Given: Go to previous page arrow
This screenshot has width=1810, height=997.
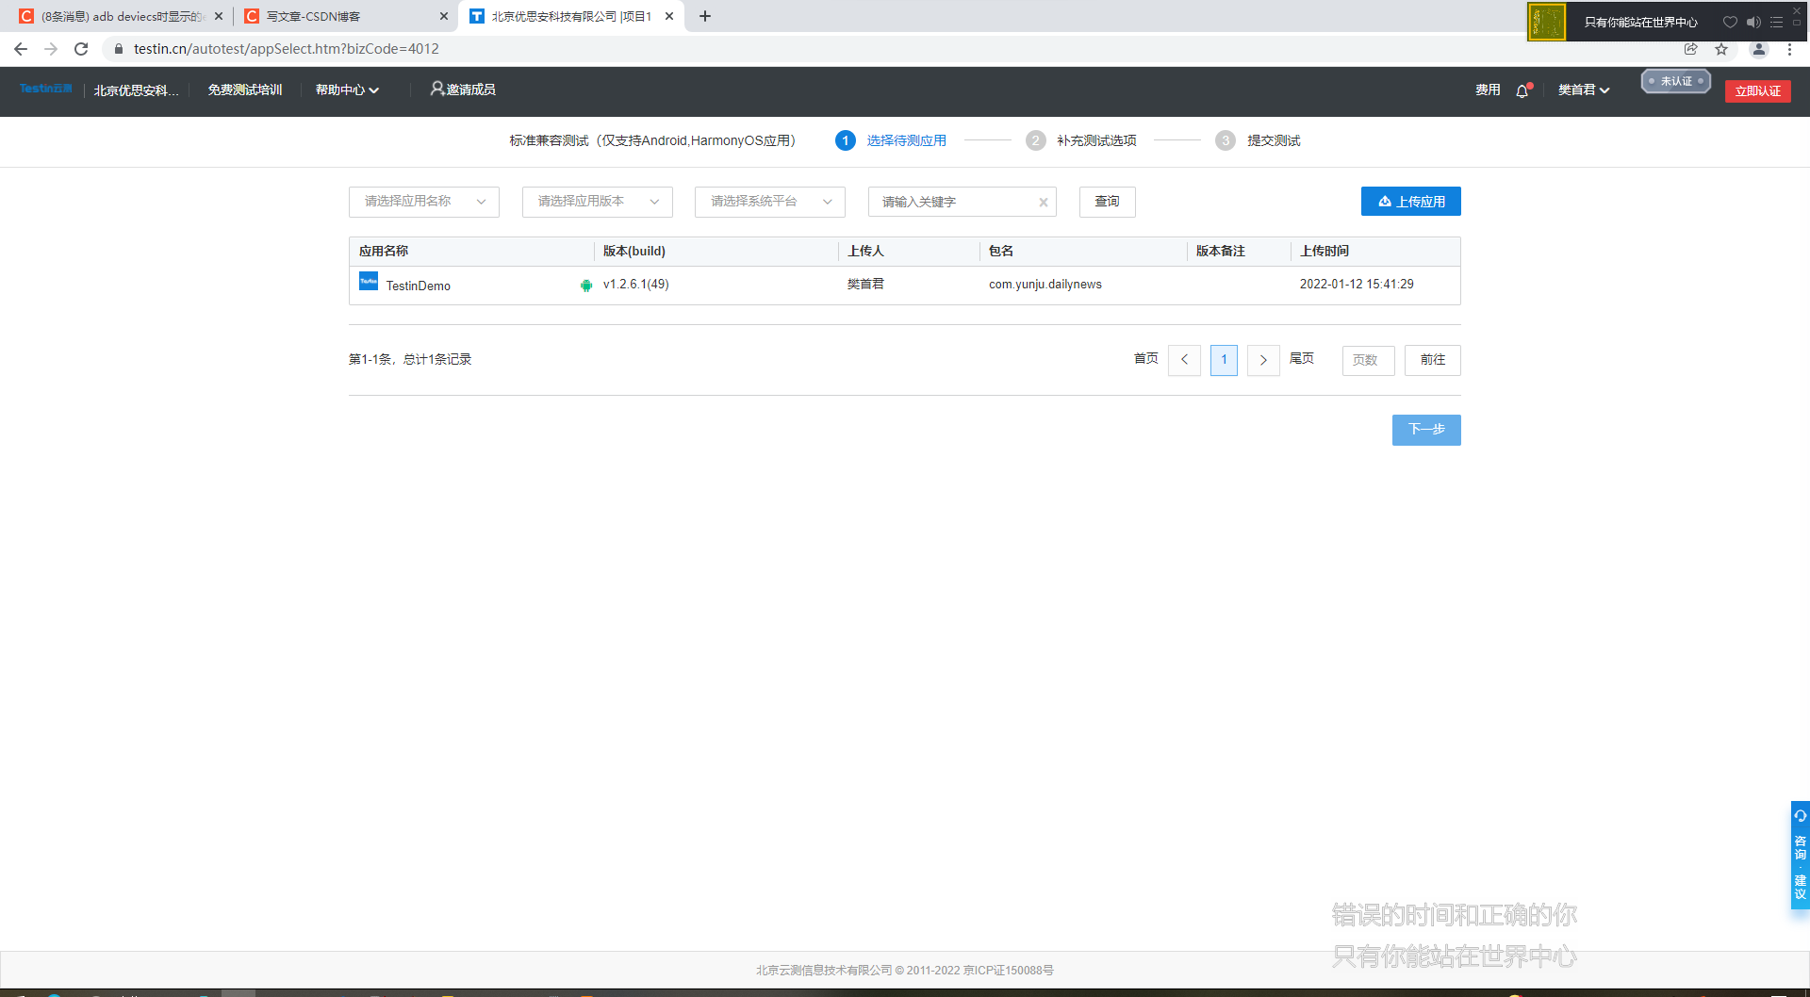Looking at the screenshot, I should [1184, 360].
